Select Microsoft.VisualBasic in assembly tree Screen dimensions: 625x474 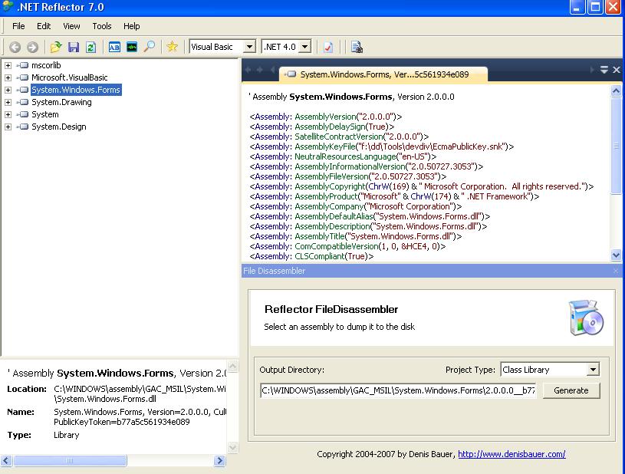[69, 77]
